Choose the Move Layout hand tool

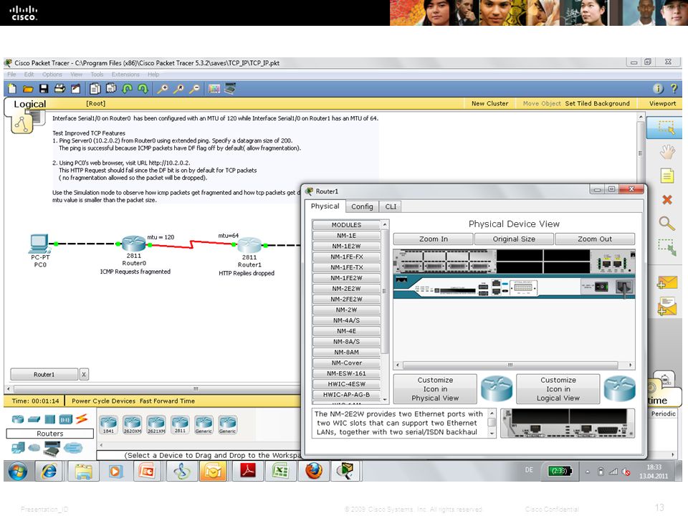667,152
